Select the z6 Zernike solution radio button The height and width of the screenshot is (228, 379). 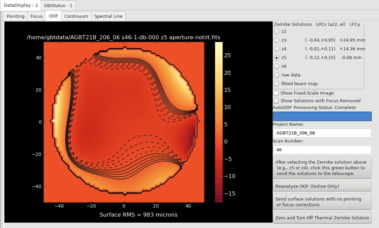point(277,66)
